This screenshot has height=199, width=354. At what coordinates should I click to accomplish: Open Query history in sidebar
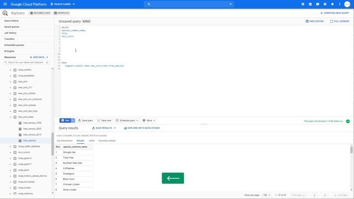click(x=12, y=21)
